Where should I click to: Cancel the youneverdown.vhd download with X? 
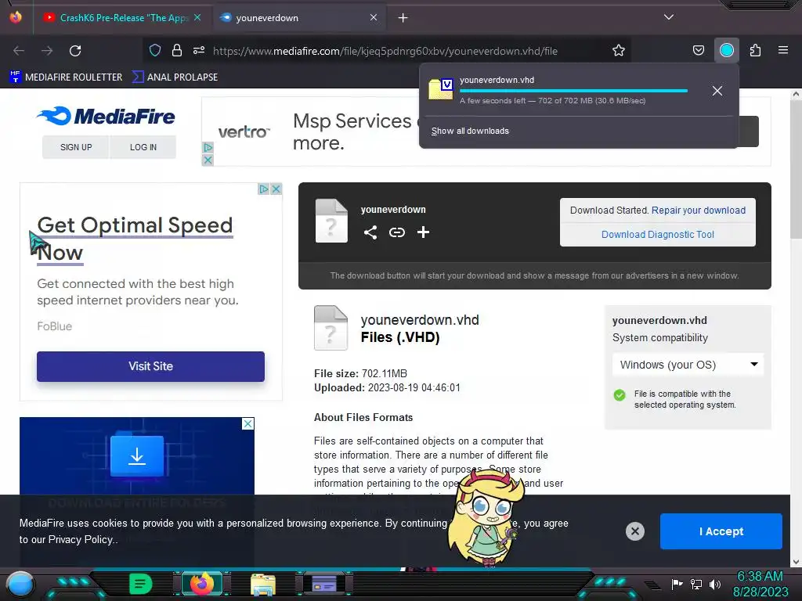click(x=717, y=91)
